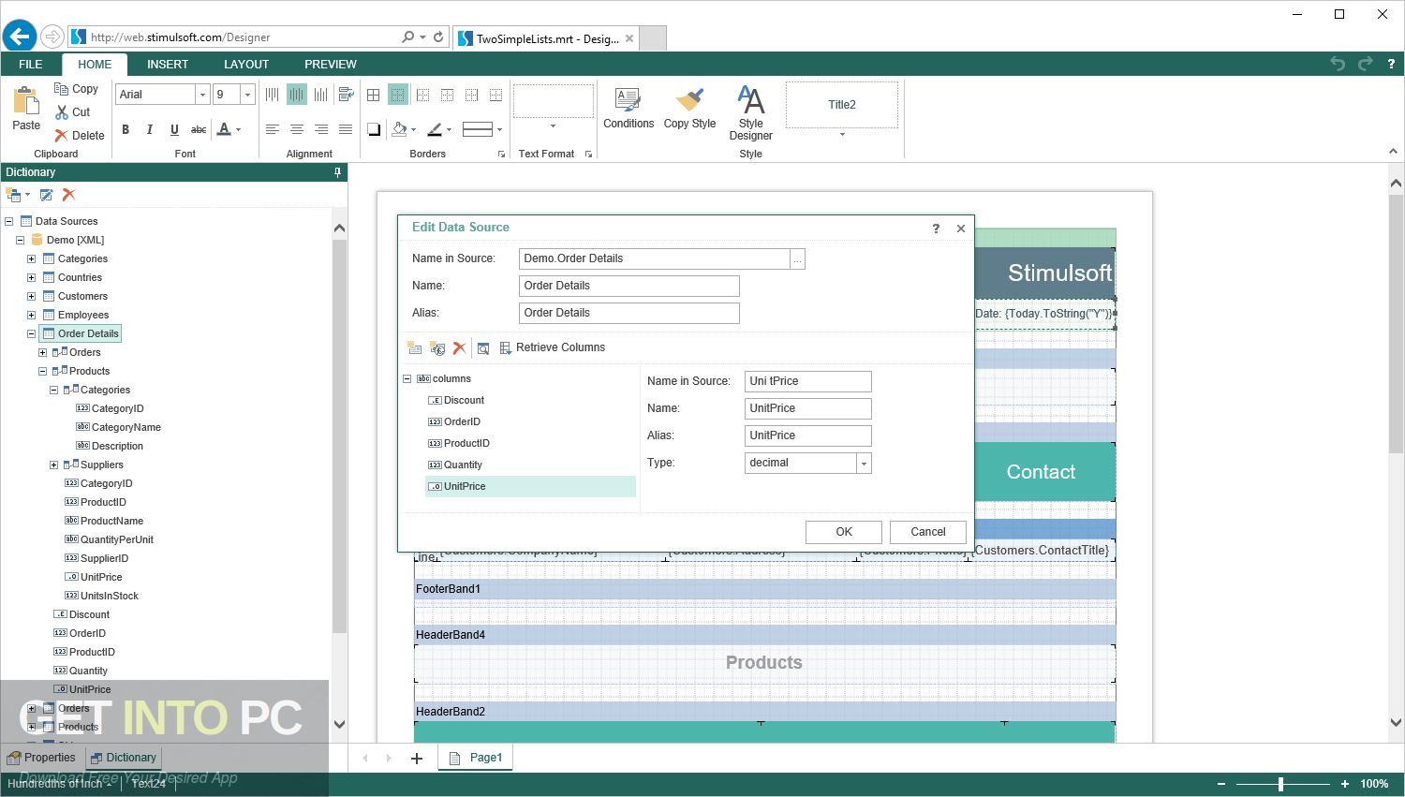Click the font color A swatch
1405x797 pixels.
(224, 129)
